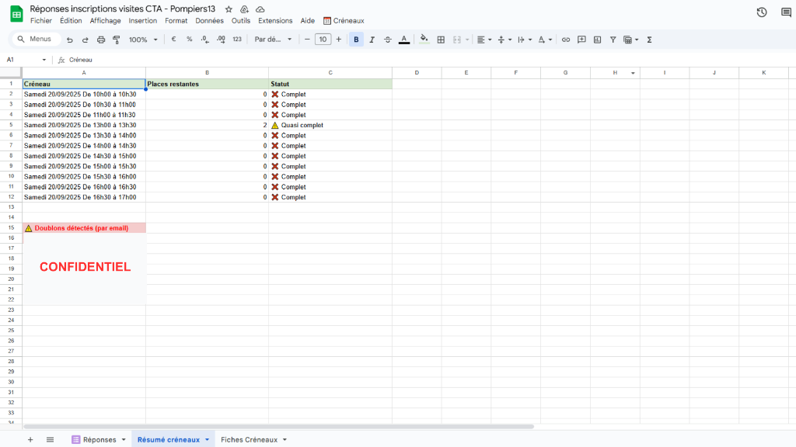This screenshot has height=447, width=796.
Task: Open the 123 number formats menu
Action: point(237,39)
